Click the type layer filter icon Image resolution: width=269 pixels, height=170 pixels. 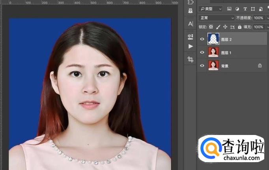coord(245,9)
